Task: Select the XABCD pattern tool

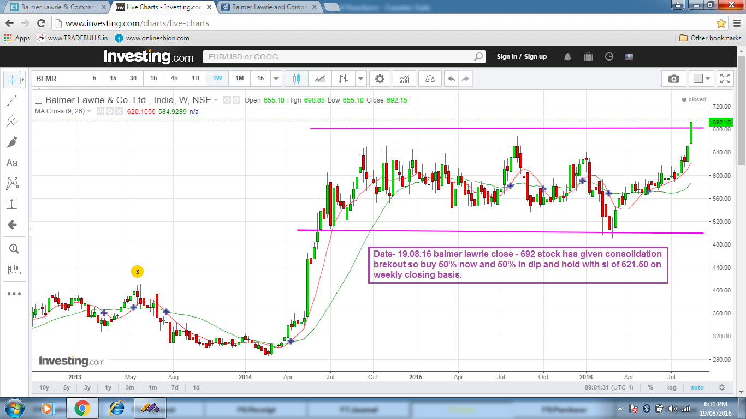Action: [12, 183]
